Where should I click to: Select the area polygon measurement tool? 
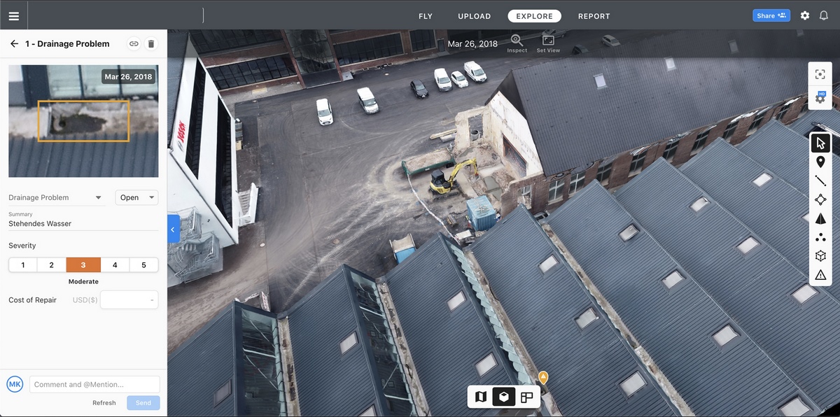[x=820, y=199]
